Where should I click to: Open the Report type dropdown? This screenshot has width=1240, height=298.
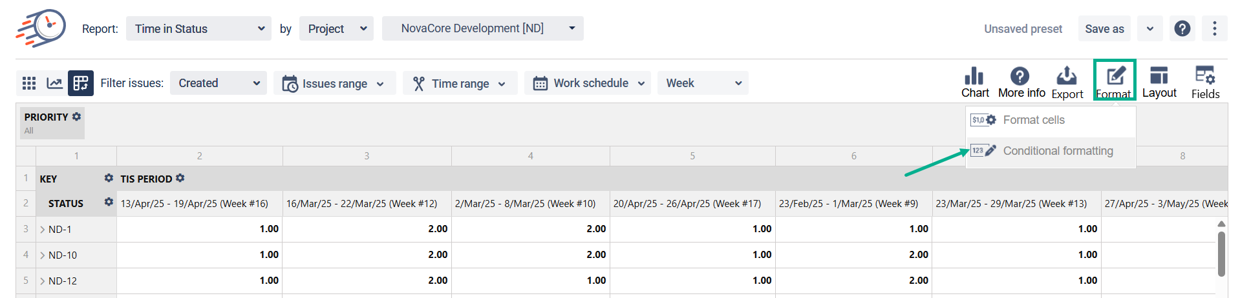(198, 28)
